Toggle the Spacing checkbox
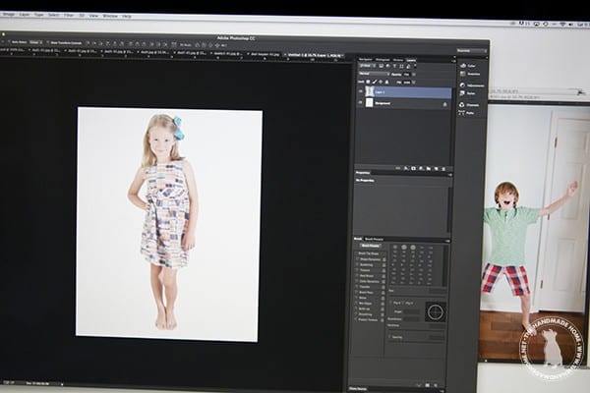The height and width of the screenshot is (393, 590). 390,337
